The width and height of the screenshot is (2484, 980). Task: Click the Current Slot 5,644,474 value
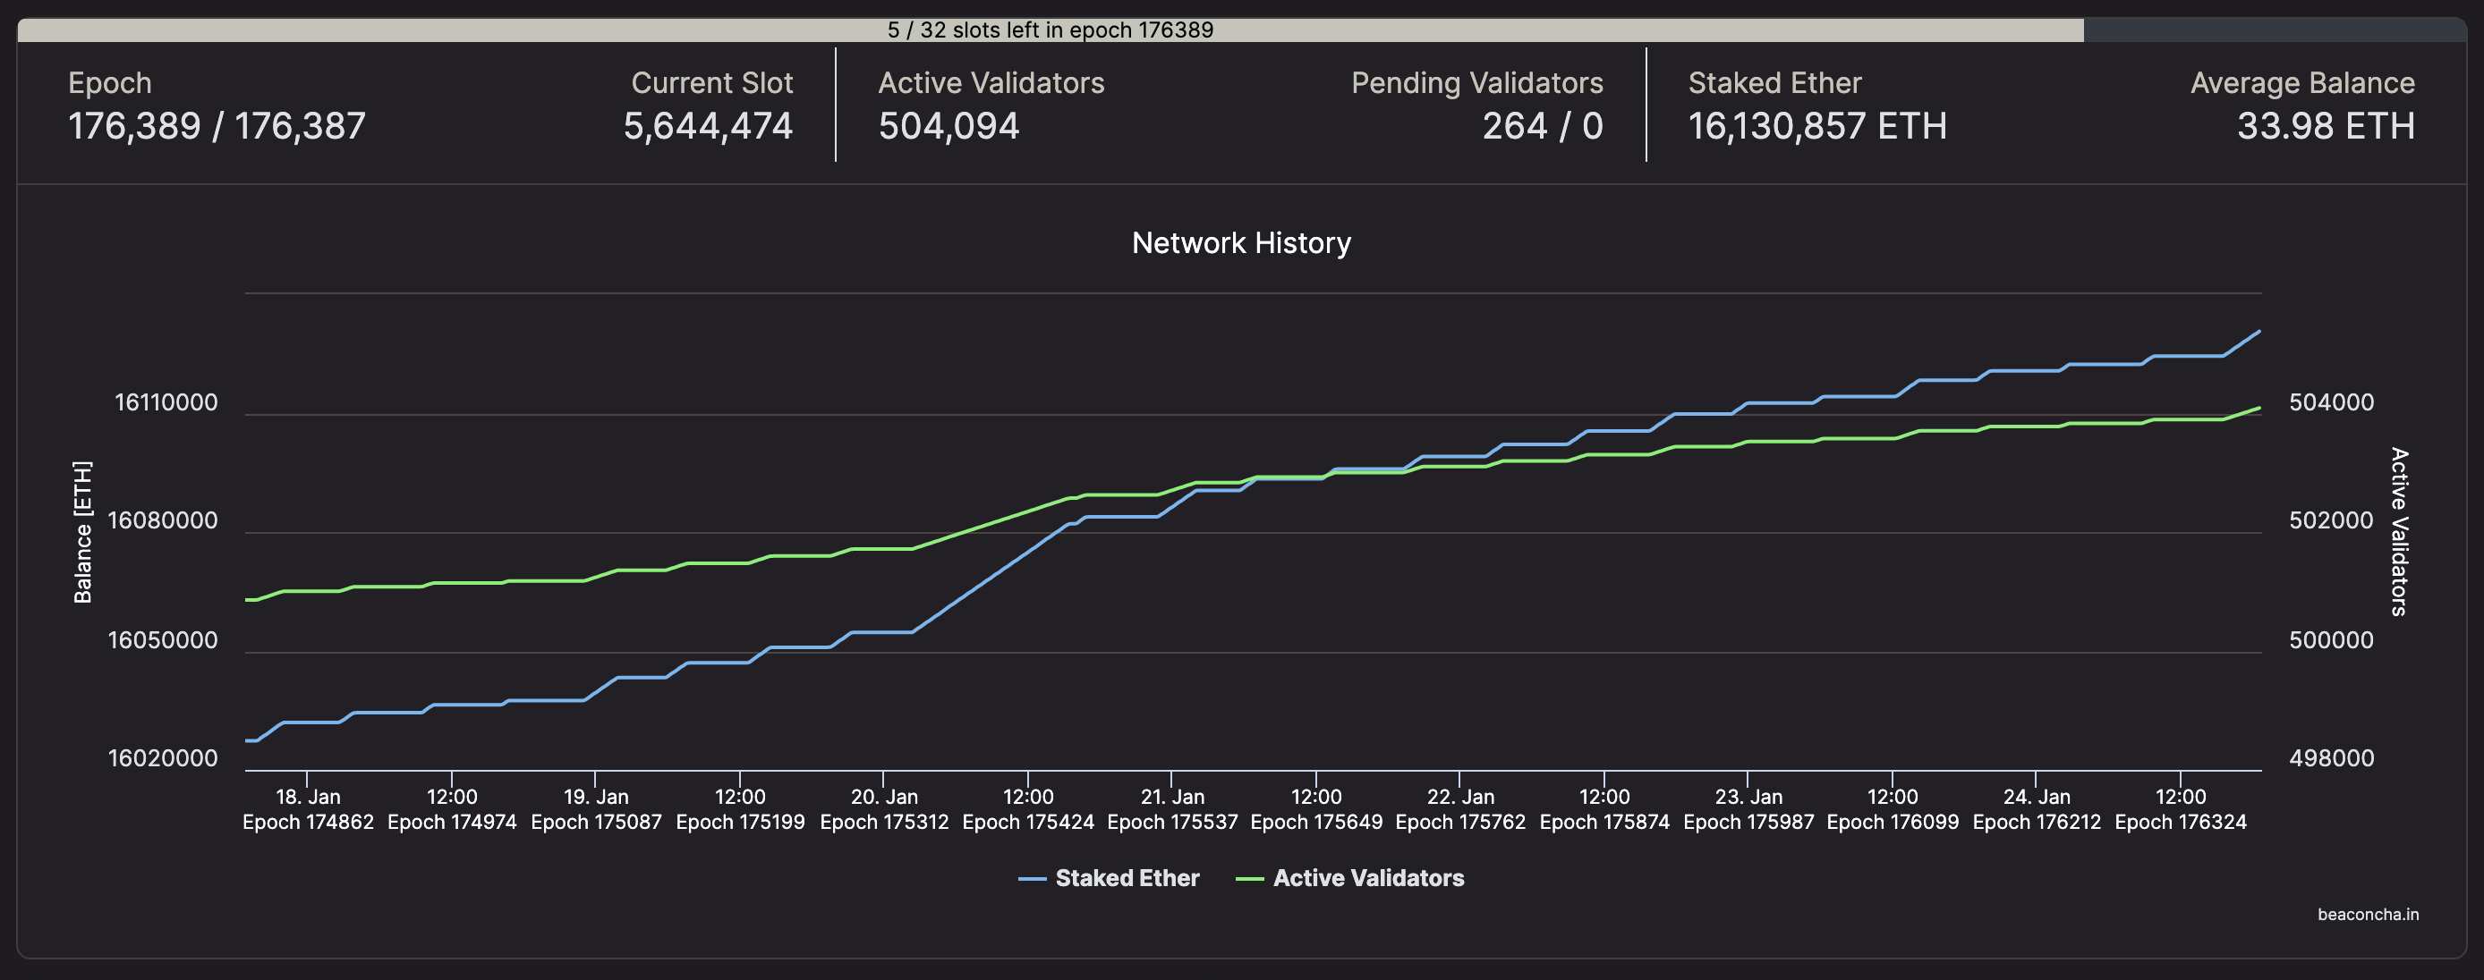[708, 126]
